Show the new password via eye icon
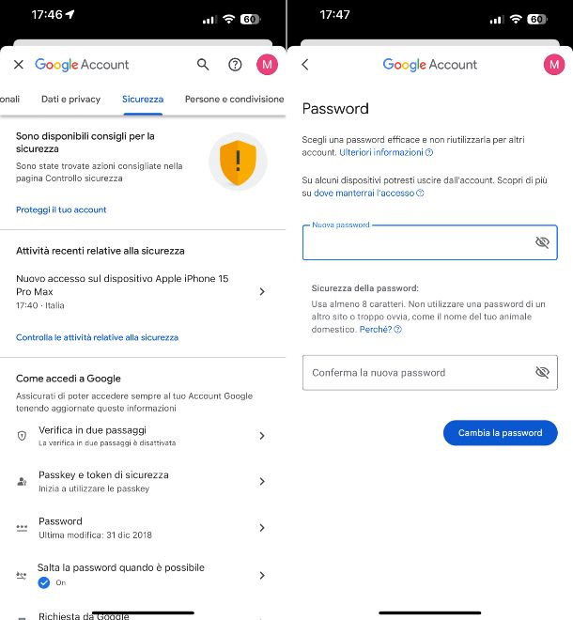Viewport: 573px width, 620px height. coord(542,242)
